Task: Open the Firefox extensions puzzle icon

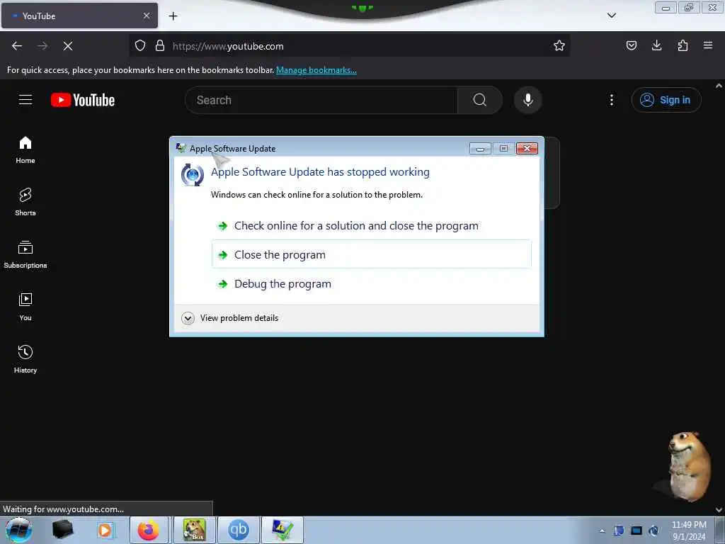Action: tap(683, 46)
